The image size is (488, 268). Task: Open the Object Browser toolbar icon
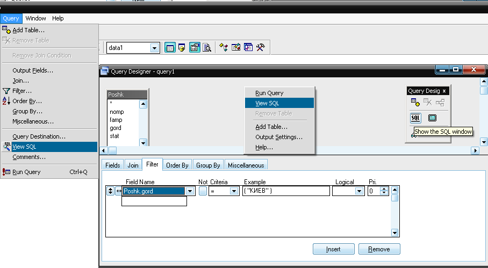click(x=236, y=48)
